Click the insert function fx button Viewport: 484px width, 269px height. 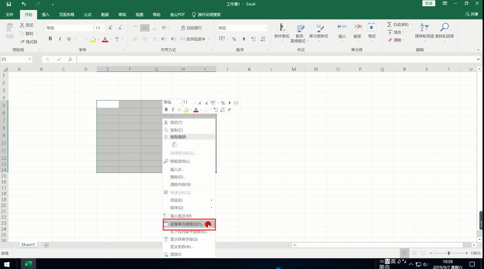point(70,59)
